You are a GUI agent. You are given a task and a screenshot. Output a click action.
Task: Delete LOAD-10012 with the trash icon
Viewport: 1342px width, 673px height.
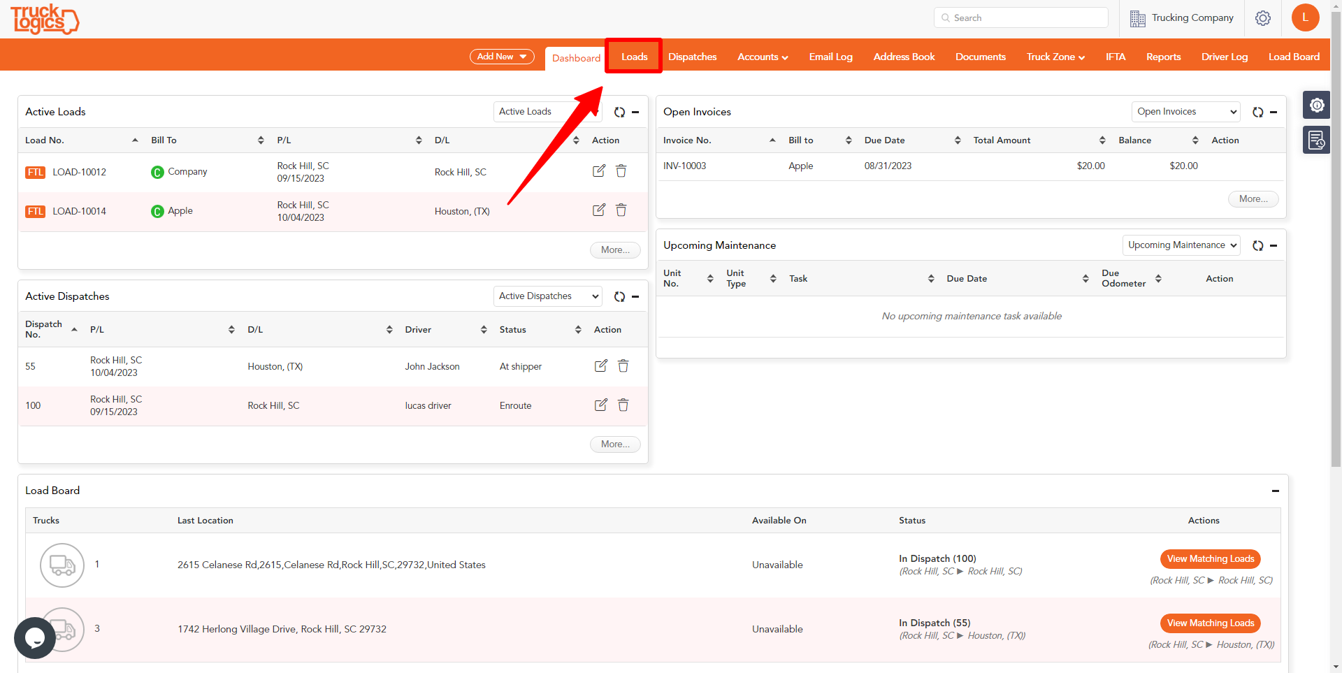pyautogui.click(x=621, y=171)
